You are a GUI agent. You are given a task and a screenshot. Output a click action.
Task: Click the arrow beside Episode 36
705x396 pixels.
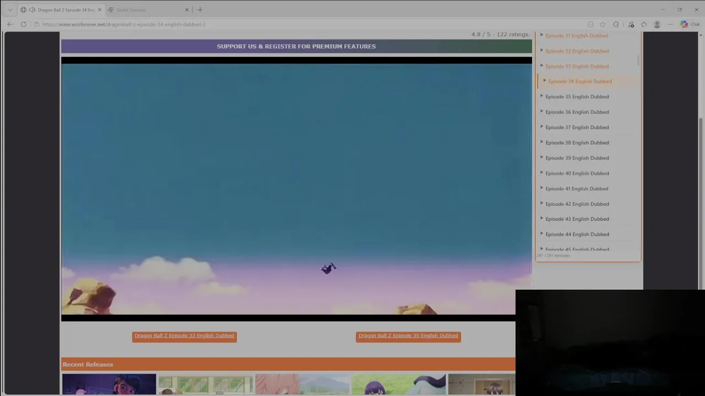(541, 111)
